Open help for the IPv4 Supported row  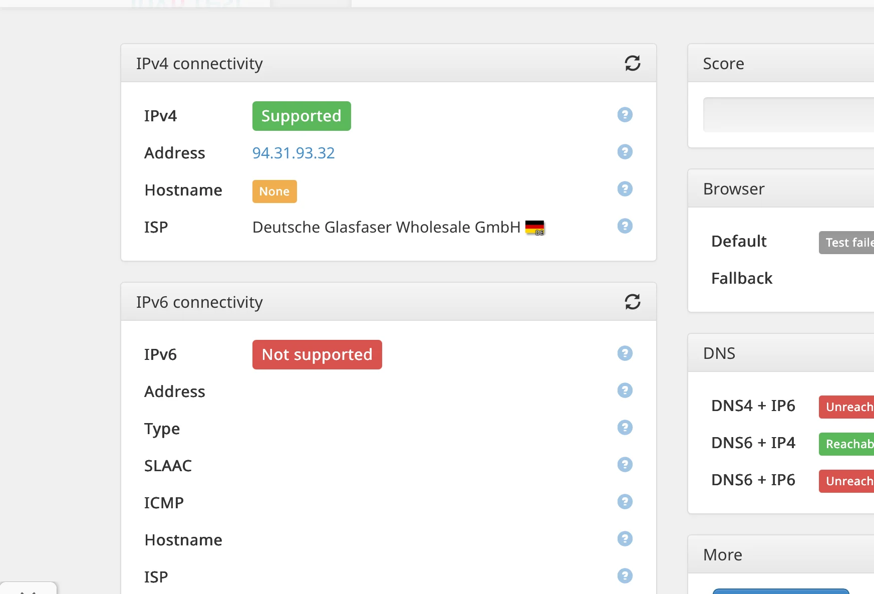pos(625,115)
